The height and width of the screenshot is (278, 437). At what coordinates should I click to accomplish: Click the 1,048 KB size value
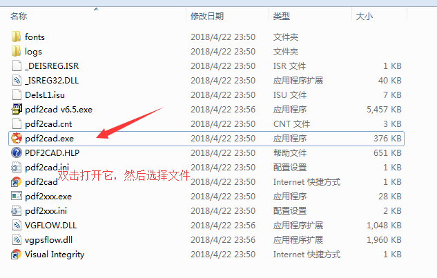[384, 226]
